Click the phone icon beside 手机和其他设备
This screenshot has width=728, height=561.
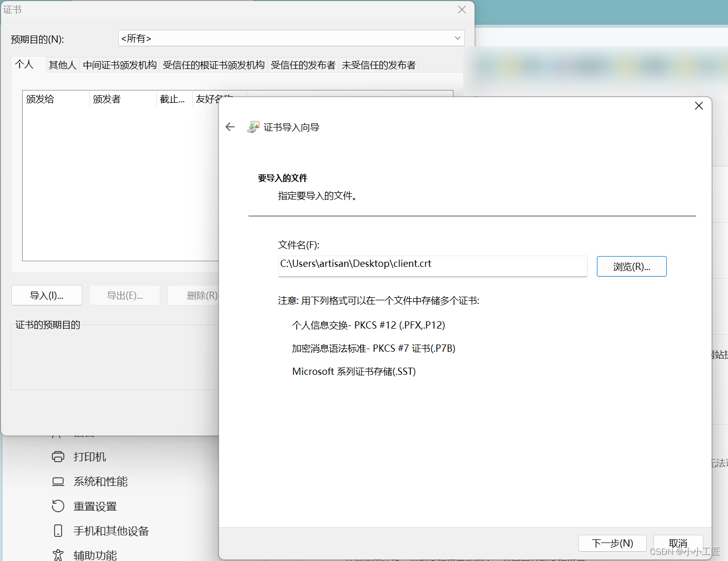58,531
